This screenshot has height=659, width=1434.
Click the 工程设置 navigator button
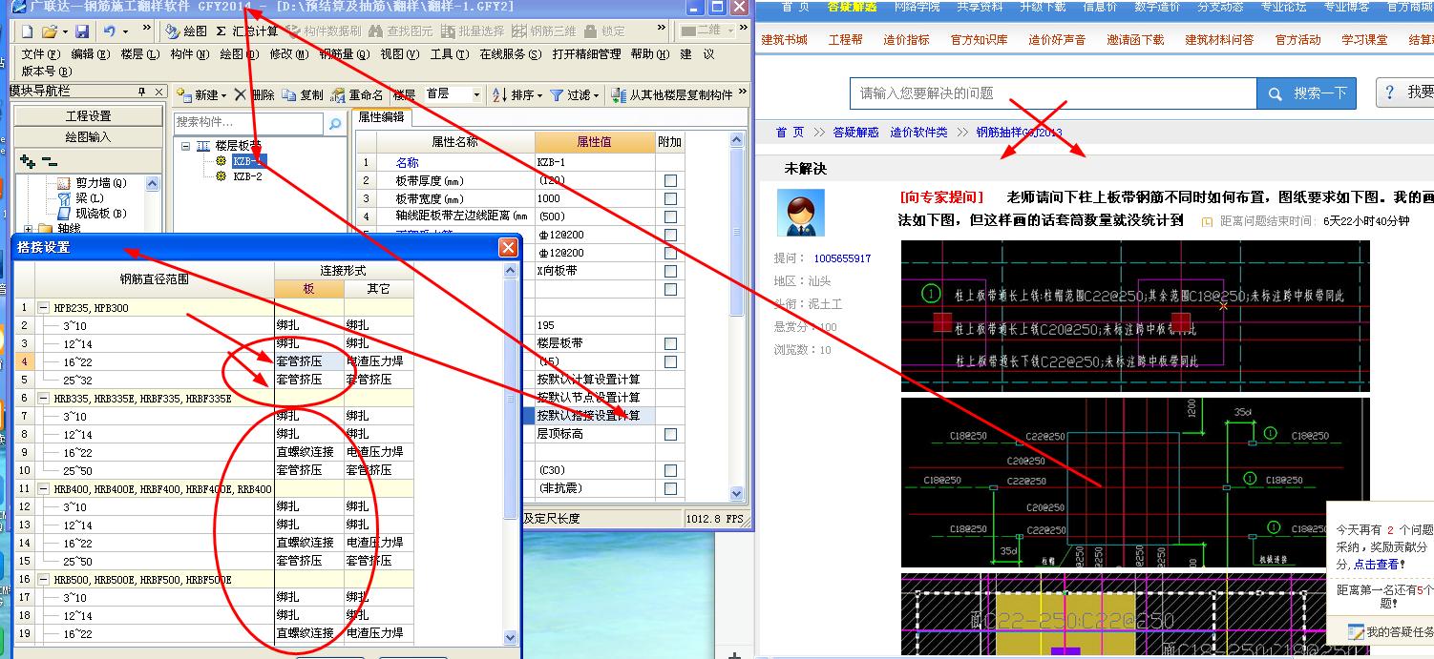[88, 115]
